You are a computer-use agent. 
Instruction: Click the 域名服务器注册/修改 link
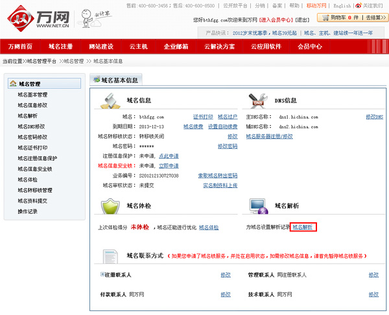pyautogui.click(x=270, y=136)
